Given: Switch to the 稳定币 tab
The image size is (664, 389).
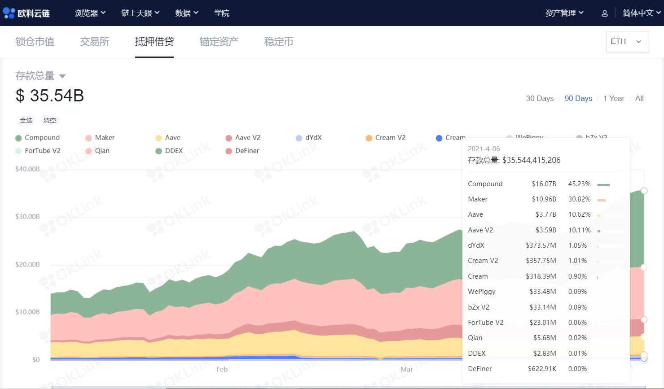Looking at the screenshot, I should pos(279,42).
